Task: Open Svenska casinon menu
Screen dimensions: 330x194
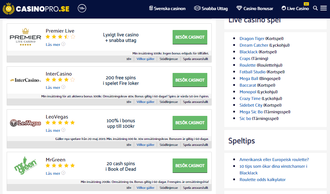Action: [x=167, y=9]
